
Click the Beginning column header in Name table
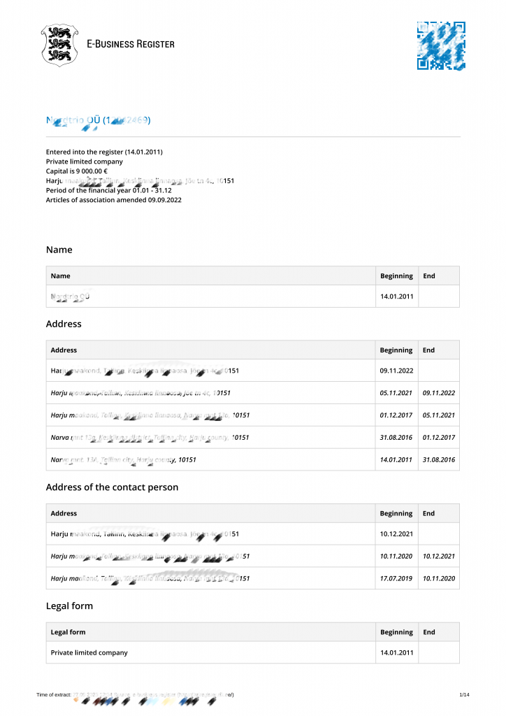[396, 275]
